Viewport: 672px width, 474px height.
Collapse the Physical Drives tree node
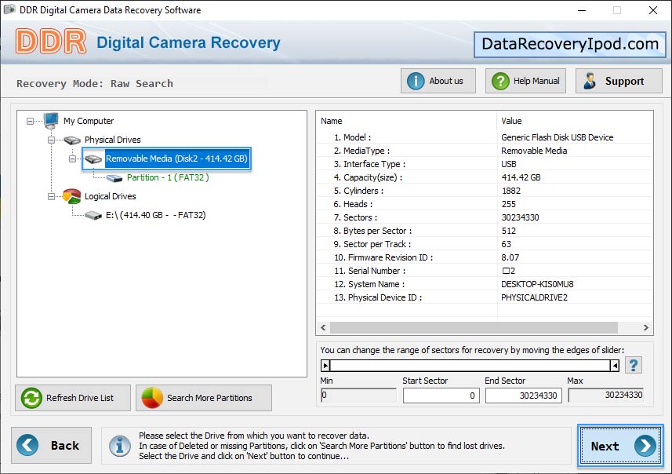pyautogui.click(x=51, y=140)
